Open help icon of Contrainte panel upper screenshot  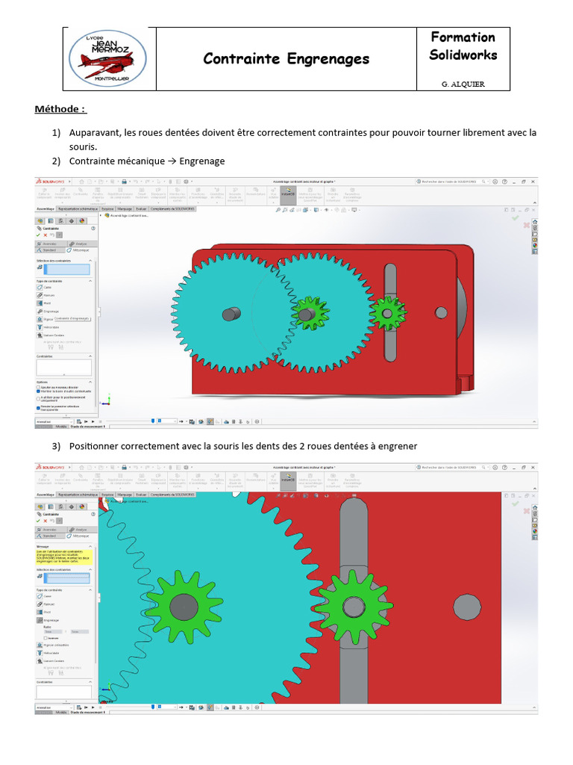(93, 229)
